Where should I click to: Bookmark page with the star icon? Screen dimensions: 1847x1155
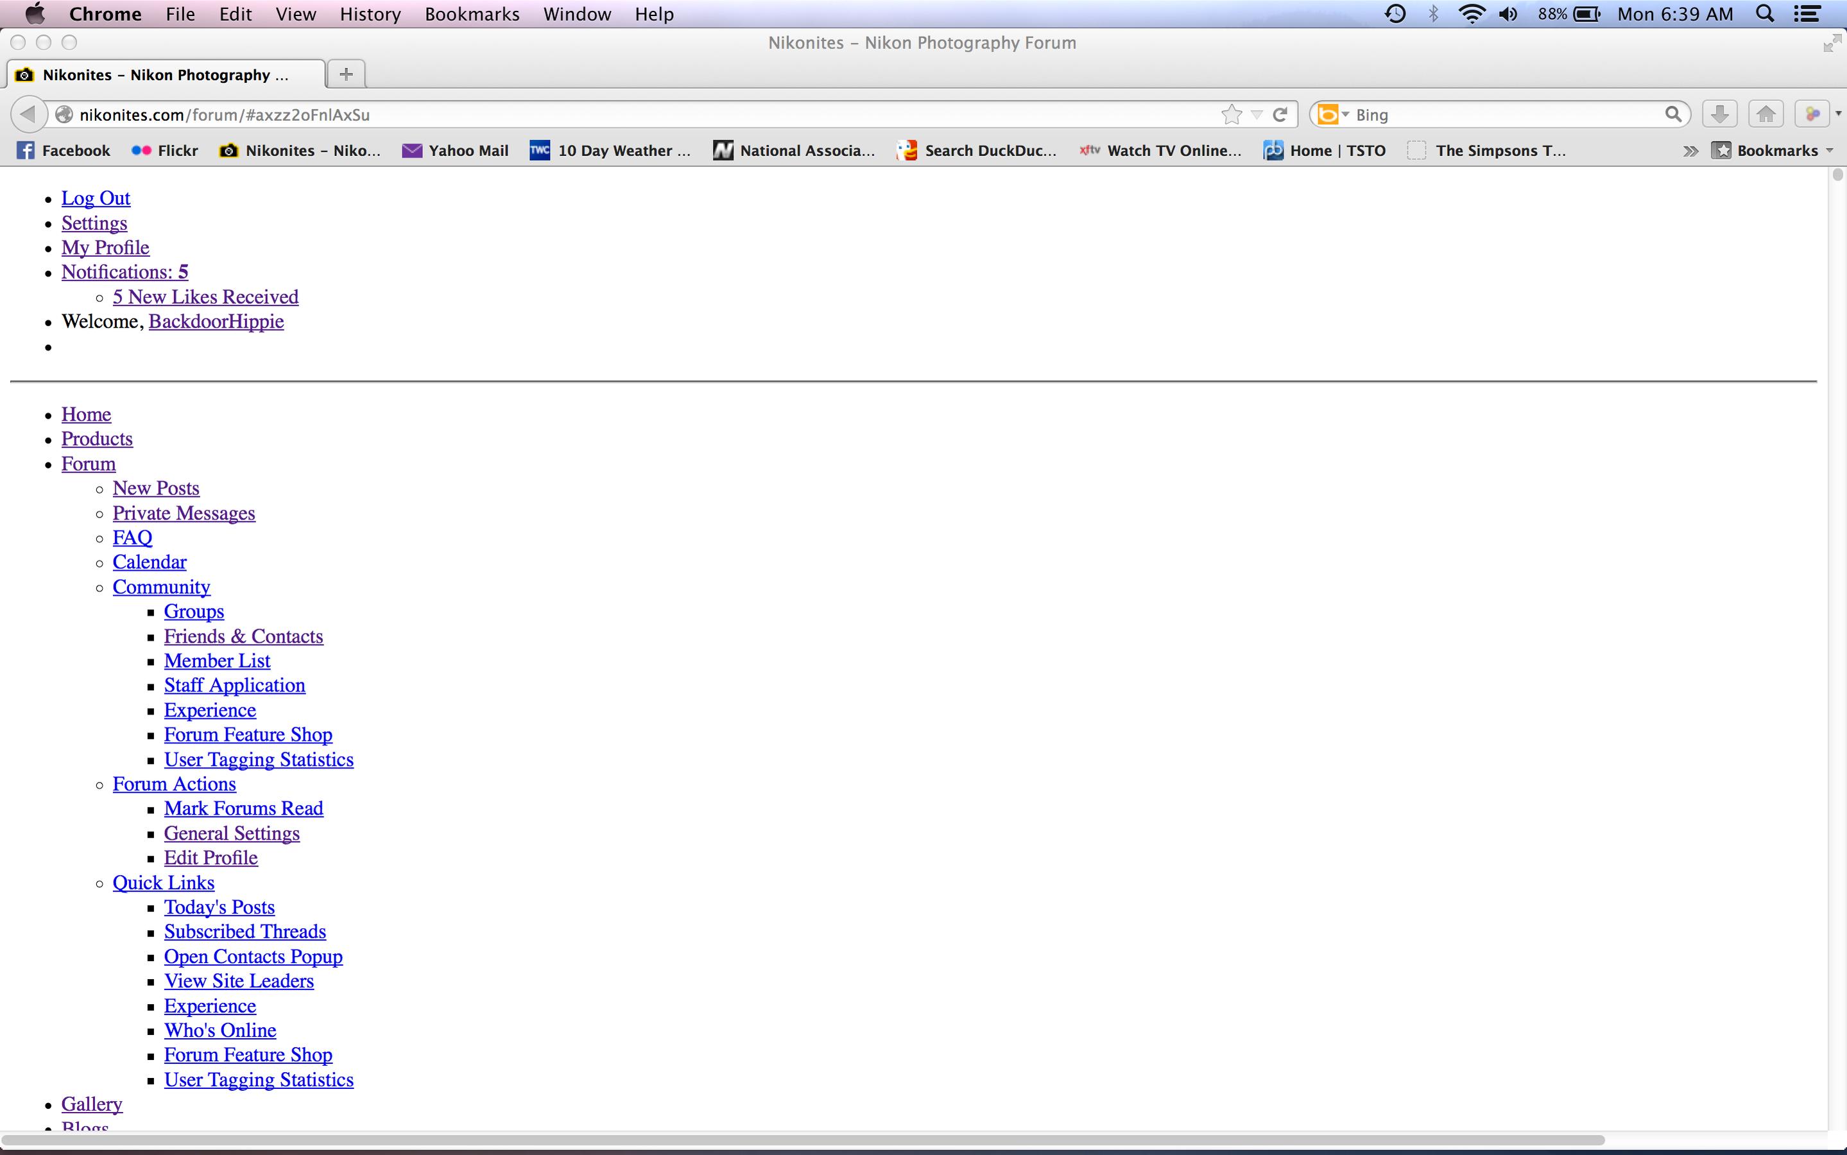click(1231, 114)
